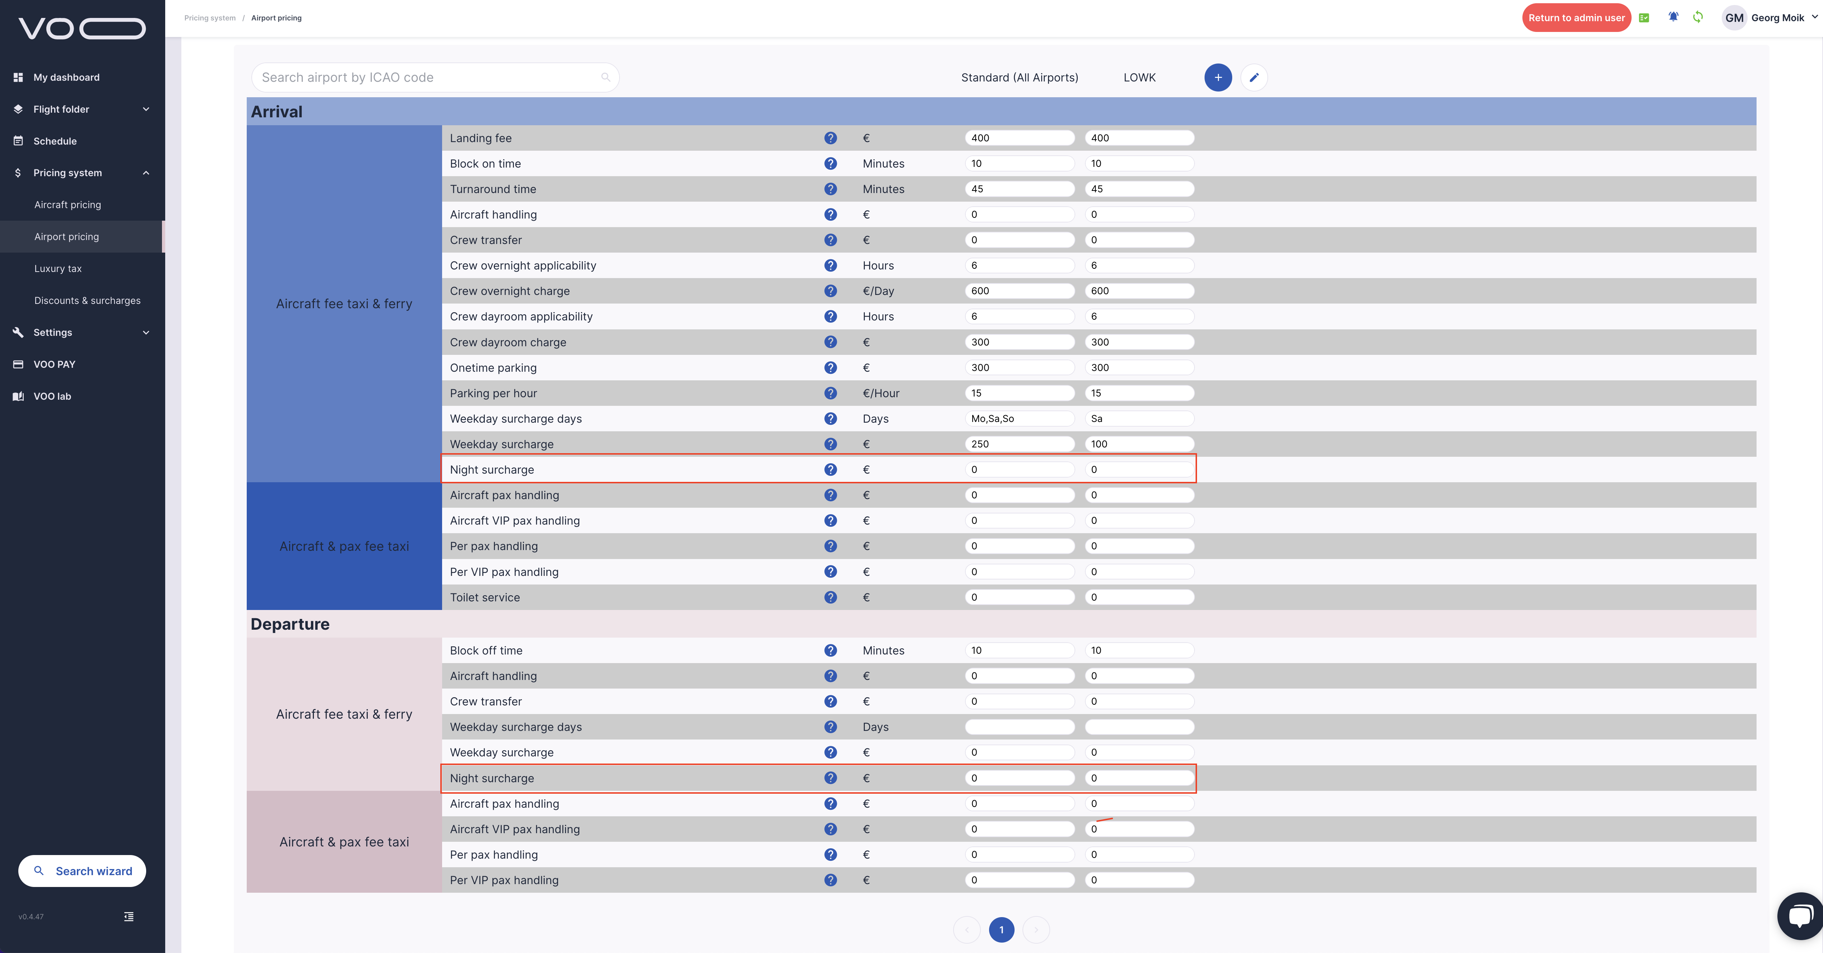
Task: Open help for Landing fee
Action: pos(830,138)
